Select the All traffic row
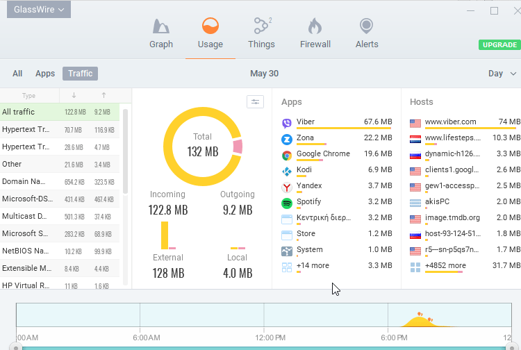The width and height of the screenshot is (521, 350). click(60, 112)
